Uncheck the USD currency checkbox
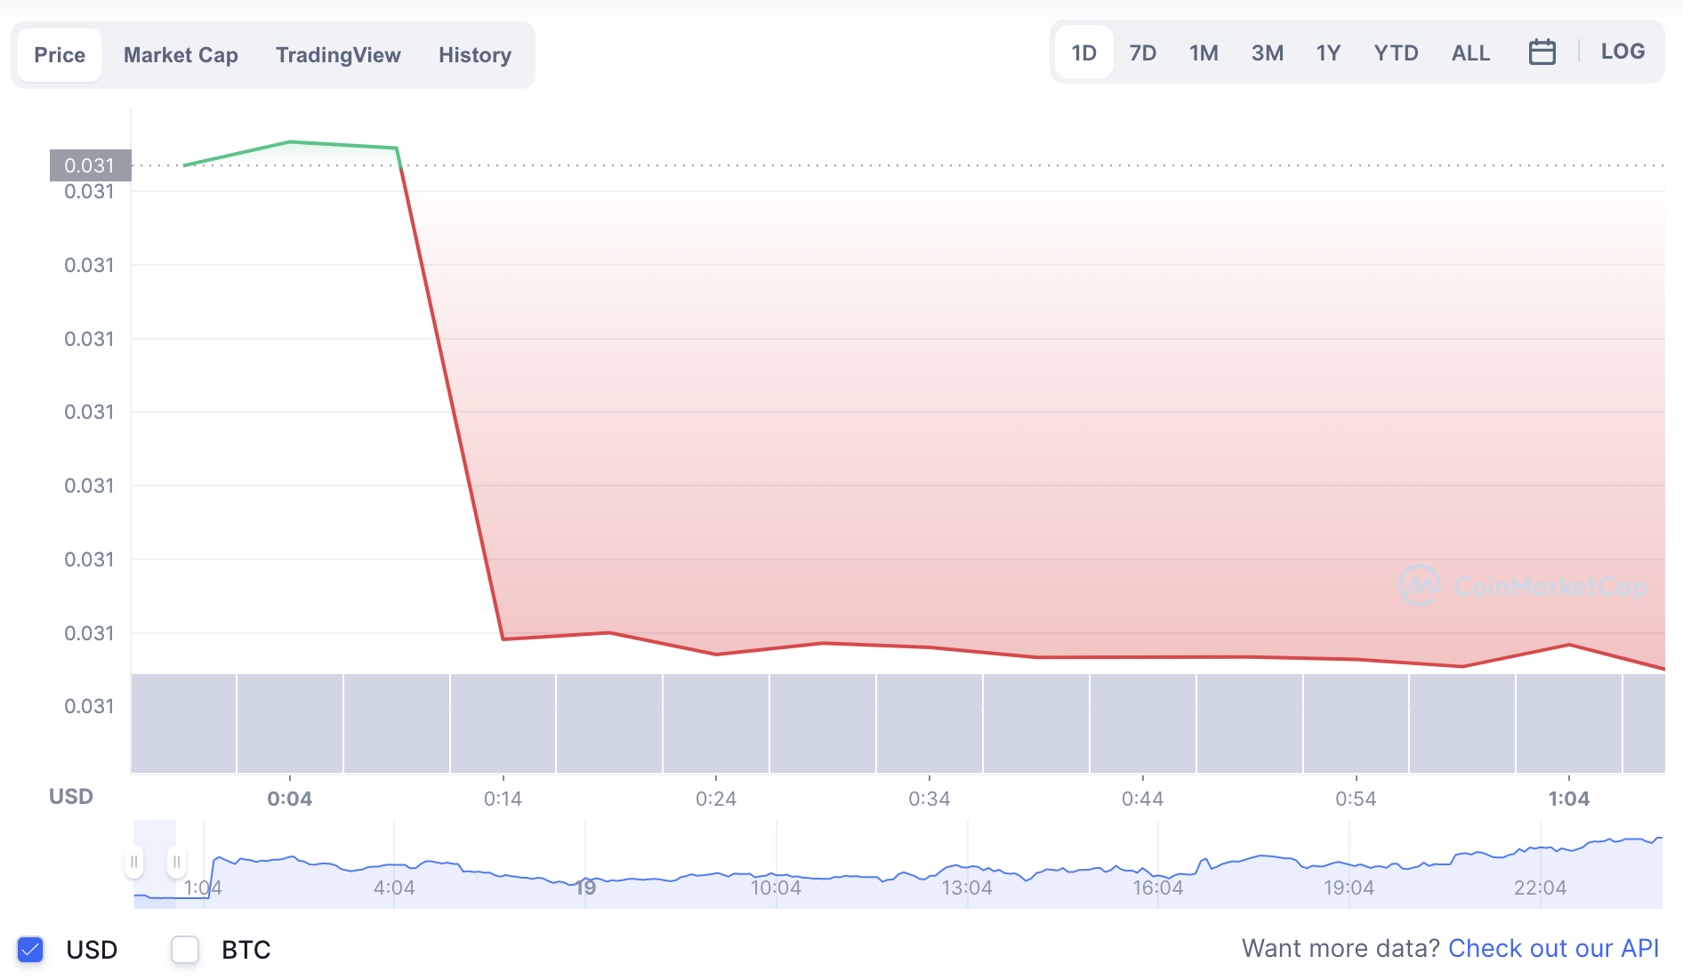Screen dimensions: 1683x980 tap(30, 950)
